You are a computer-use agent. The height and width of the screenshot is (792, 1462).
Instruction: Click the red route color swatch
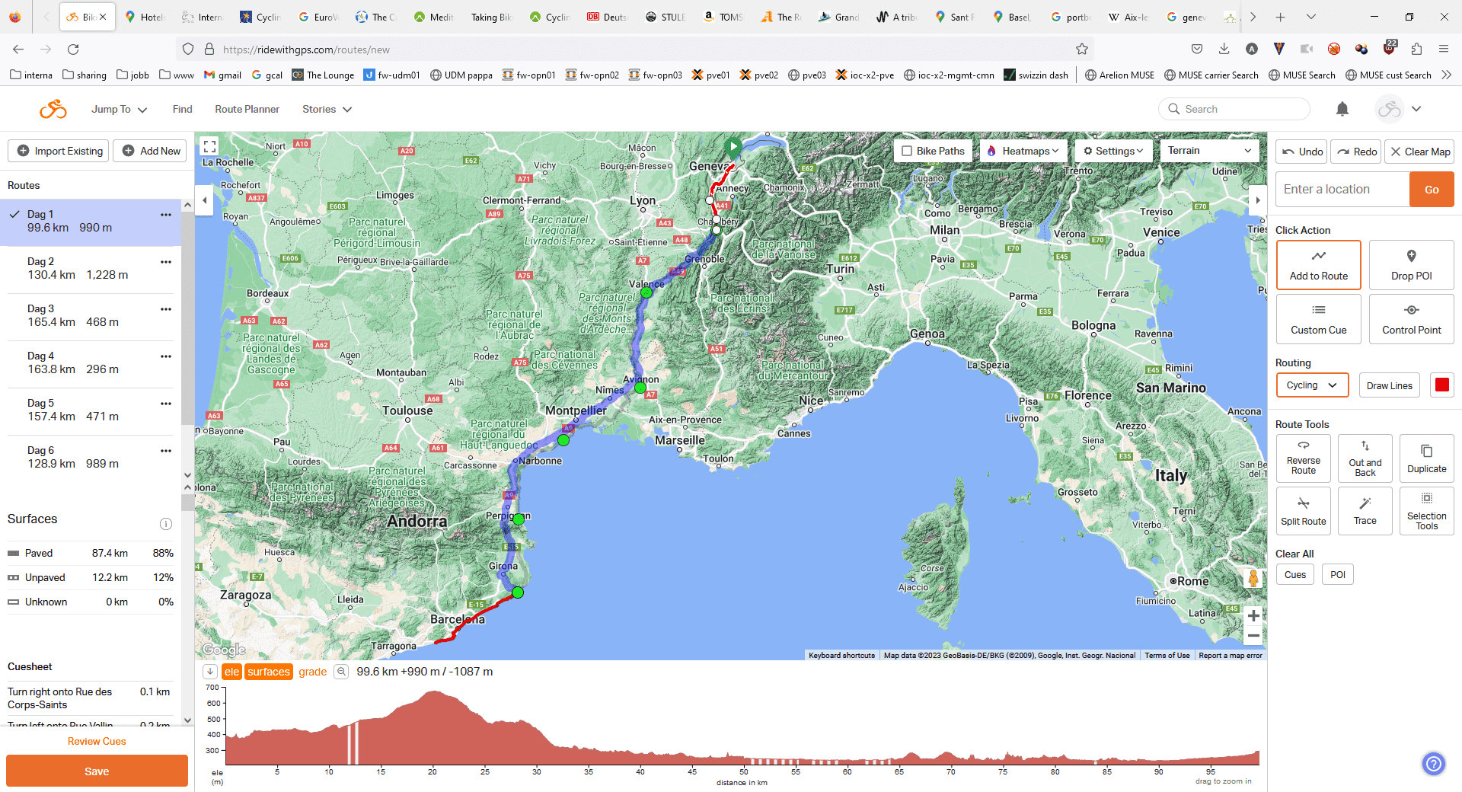pyautogui.click(x=1441, y=385)
